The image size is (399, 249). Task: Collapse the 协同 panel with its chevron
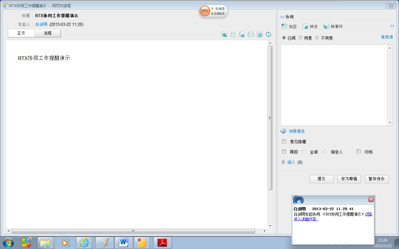282,16
